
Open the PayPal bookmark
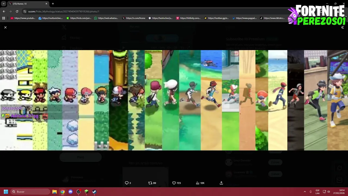[x=244, y=18]
